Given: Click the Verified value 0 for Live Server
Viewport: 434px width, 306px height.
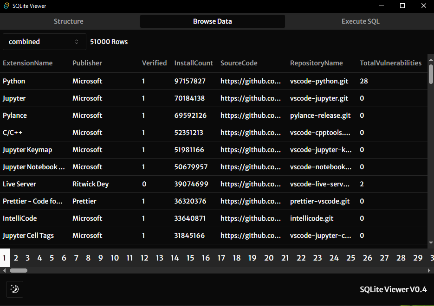Looking at the screenshot, I should tap(144, 184).
